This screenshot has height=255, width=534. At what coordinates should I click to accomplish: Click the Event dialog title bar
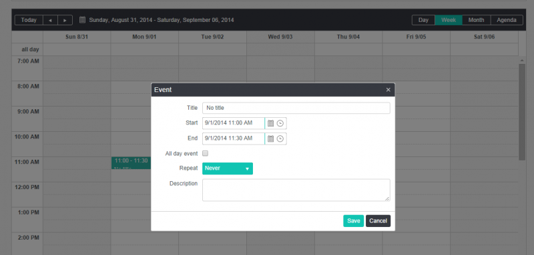click(x=273, y=90)
